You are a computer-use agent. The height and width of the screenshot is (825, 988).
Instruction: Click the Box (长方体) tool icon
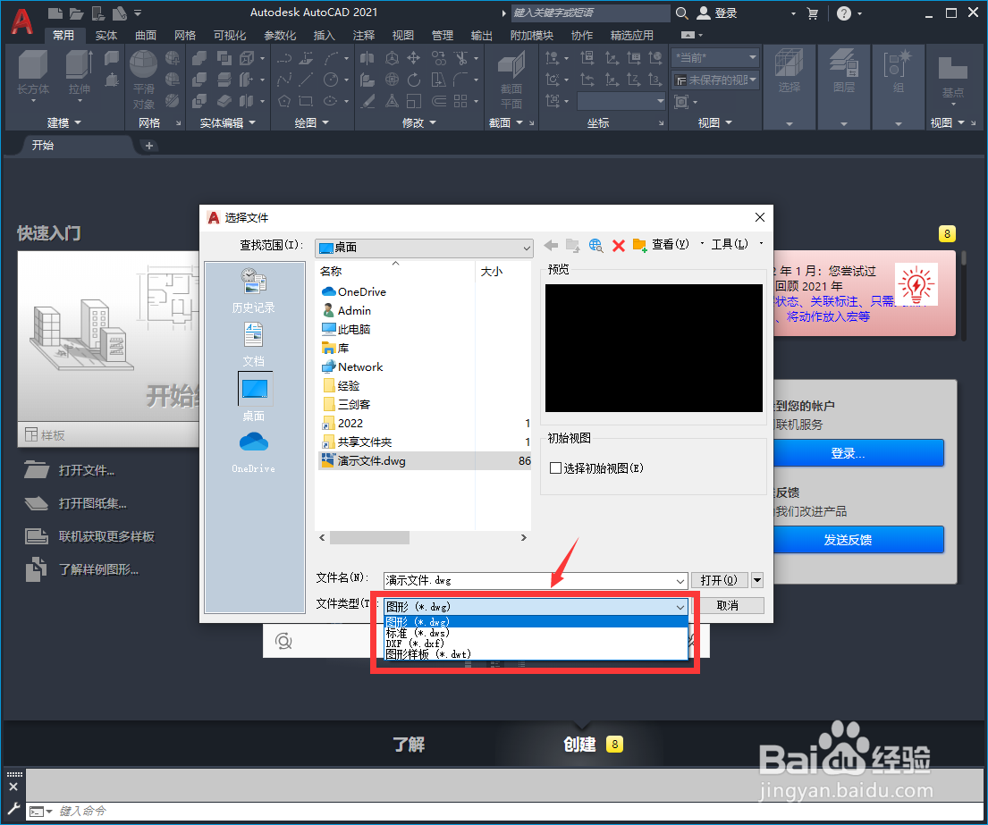click(x=33, y=65)
